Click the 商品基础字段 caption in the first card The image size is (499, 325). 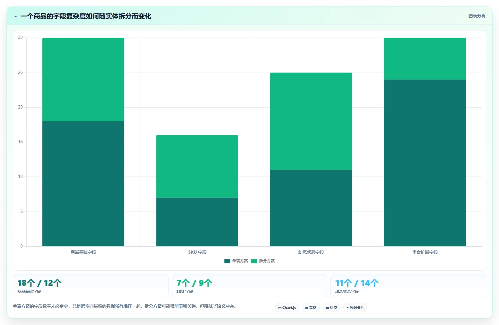pos(29,292)
